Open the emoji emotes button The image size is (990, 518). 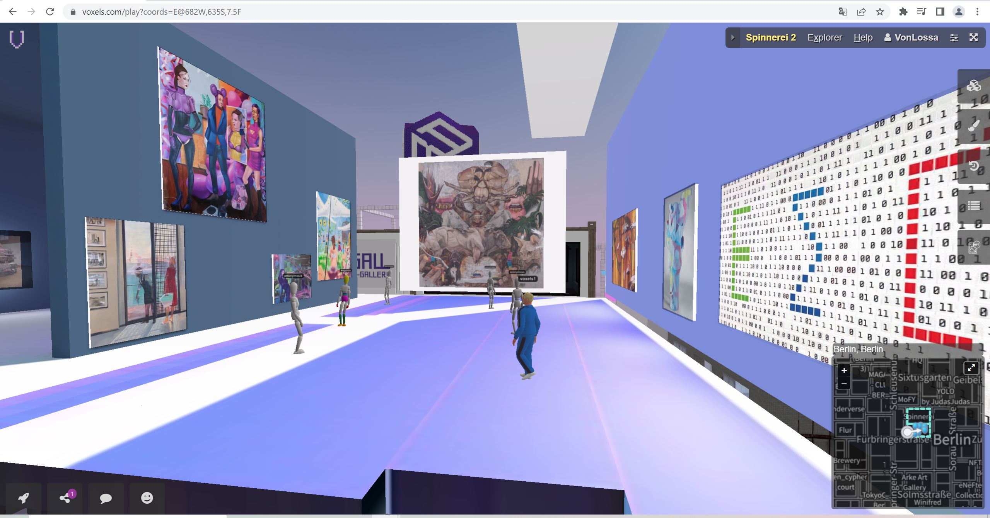click(x=147, y=498)
